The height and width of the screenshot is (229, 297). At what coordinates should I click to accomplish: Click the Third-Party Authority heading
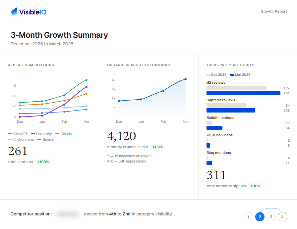230,65
